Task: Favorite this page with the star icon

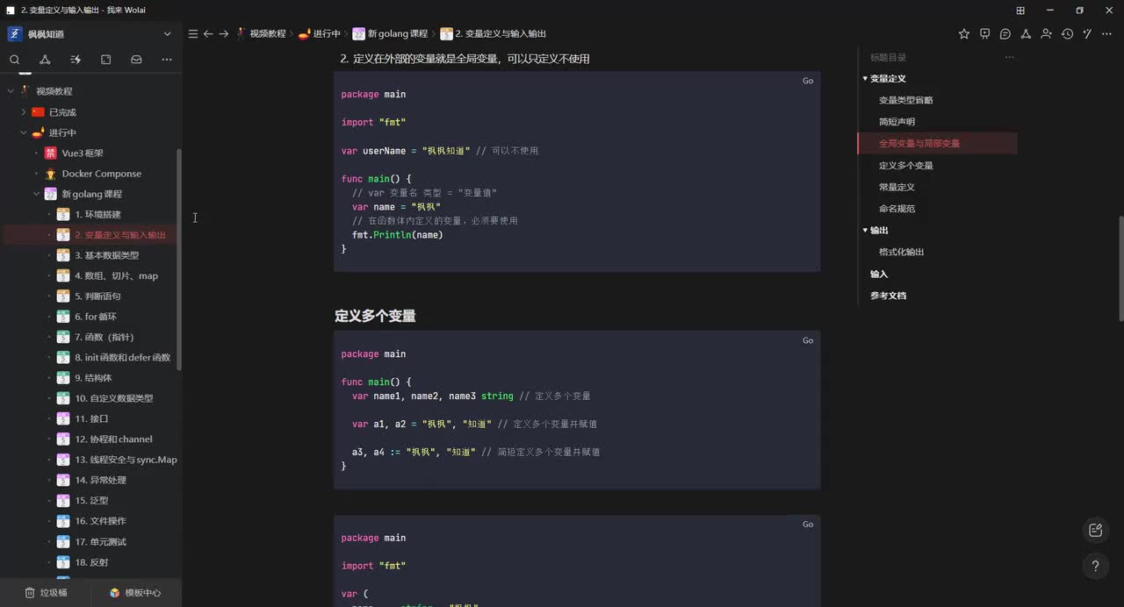Action: (x=964, y=33)
